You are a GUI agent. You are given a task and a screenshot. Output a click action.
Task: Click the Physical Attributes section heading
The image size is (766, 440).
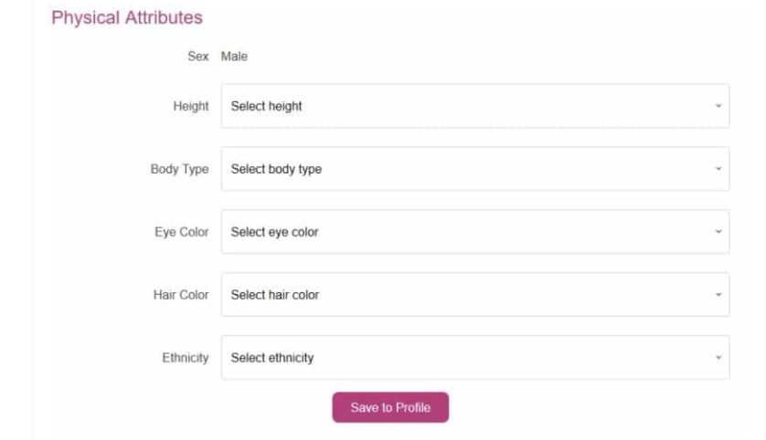127,17
